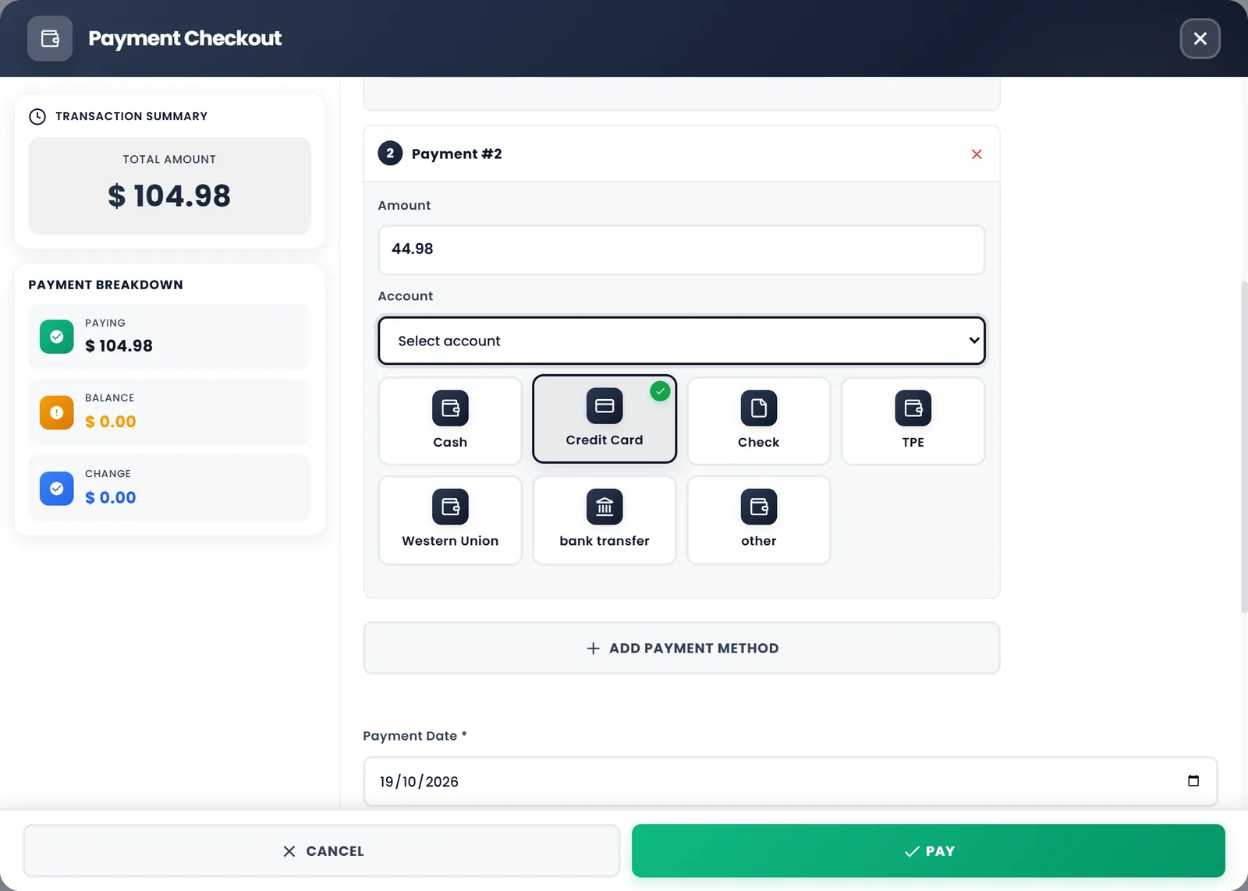Image resolution: width=1248 pixels, height=891 pixels.
Task: Click the Payment Date input field
Action: tap(790, 781)
